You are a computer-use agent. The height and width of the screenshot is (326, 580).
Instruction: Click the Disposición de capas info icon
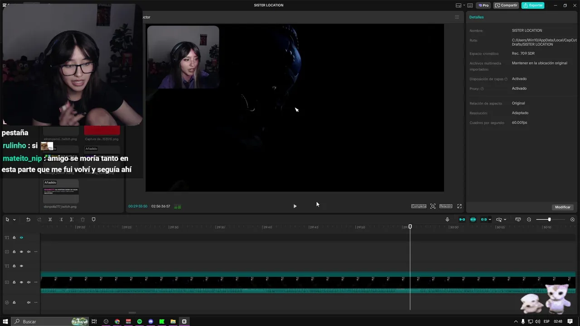pos(506,79)
